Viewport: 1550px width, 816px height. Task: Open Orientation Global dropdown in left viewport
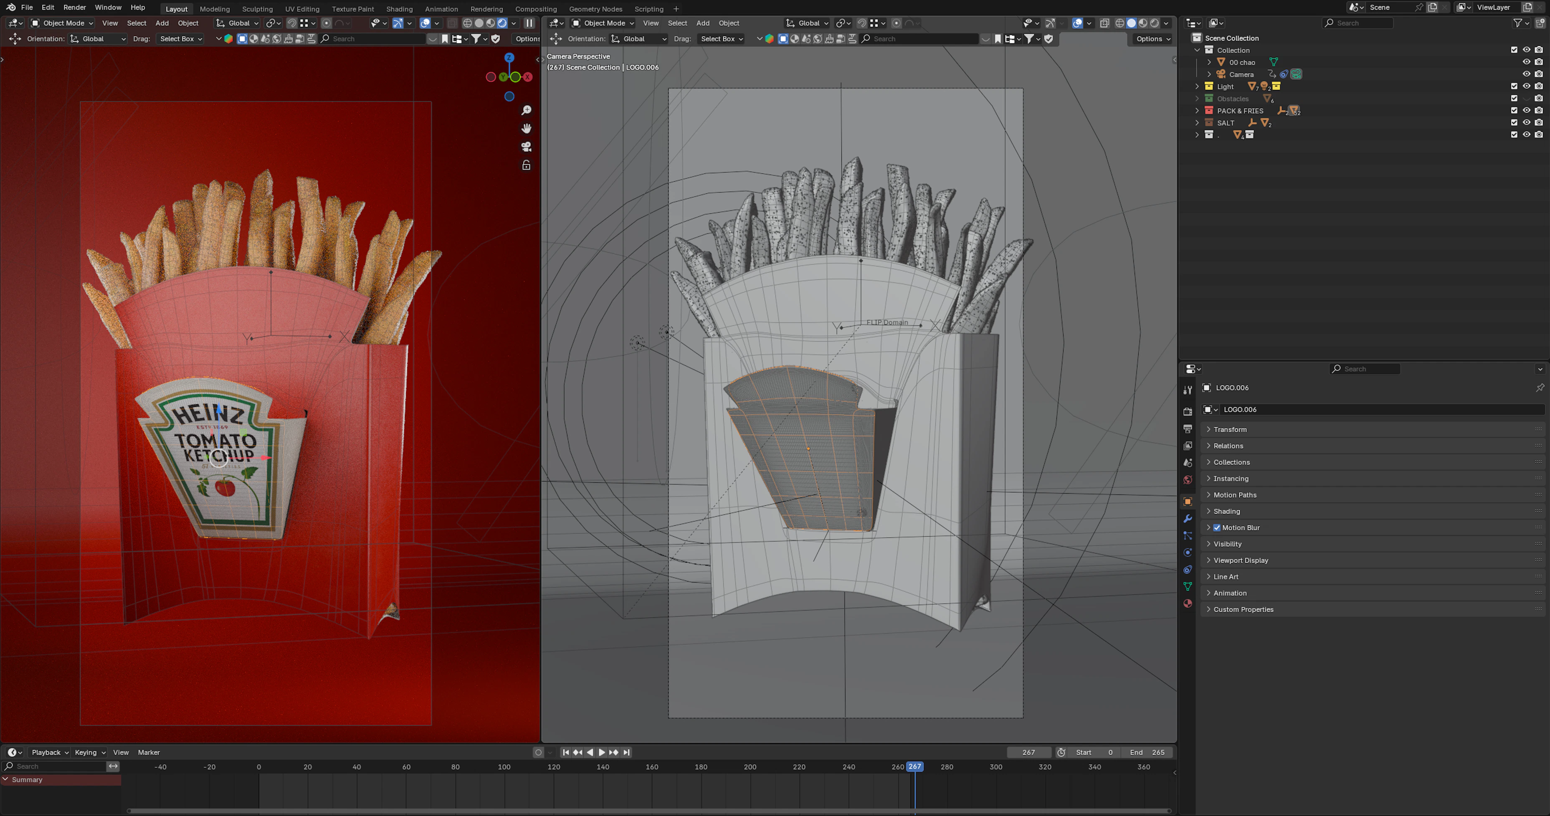click(98, 38)
